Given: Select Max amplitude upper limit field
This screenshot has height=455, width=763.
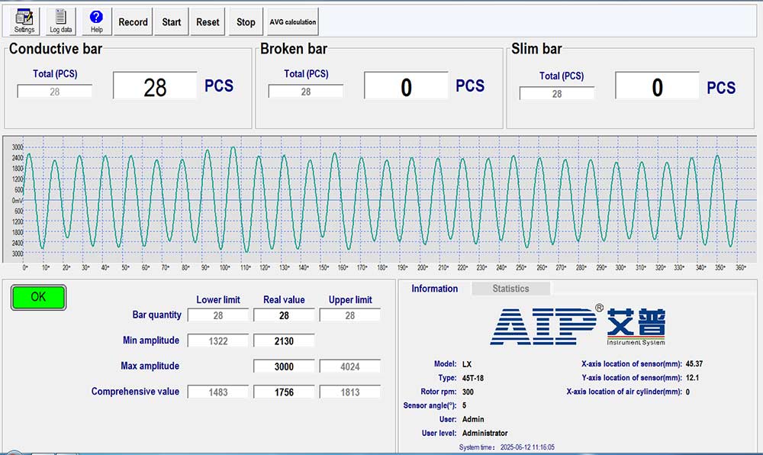Looking at the screenshot, I should pos(349,366).
